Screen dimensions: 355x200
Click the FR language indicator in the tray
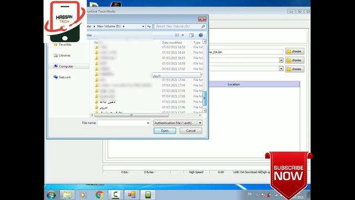pyautogui.click(x=250, y=194)
